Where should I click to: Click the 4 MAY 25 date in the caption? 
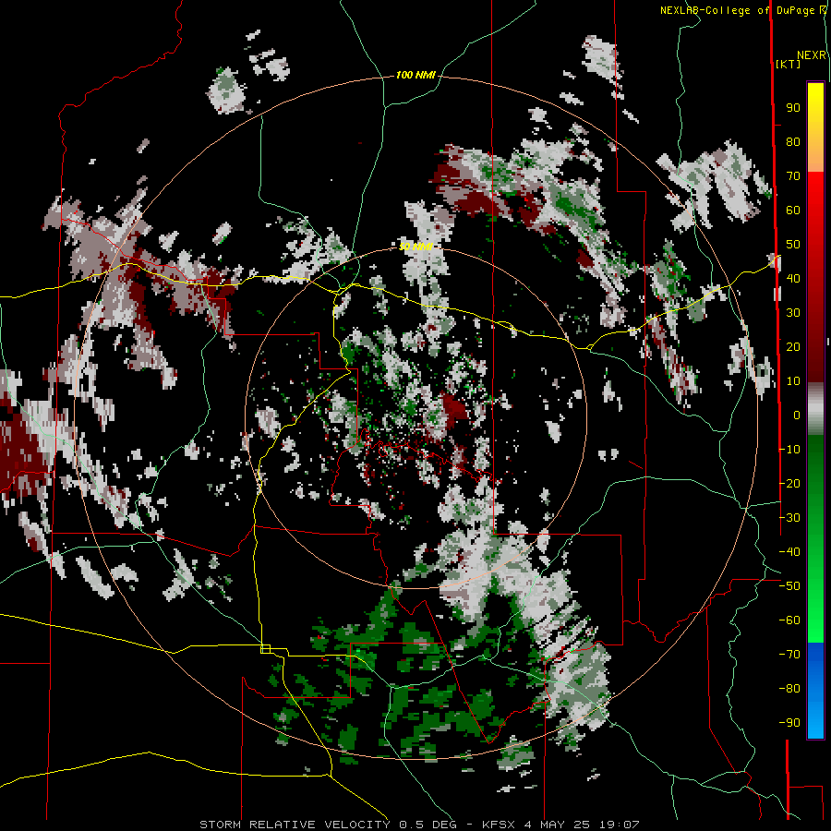[x=557, y=825]
